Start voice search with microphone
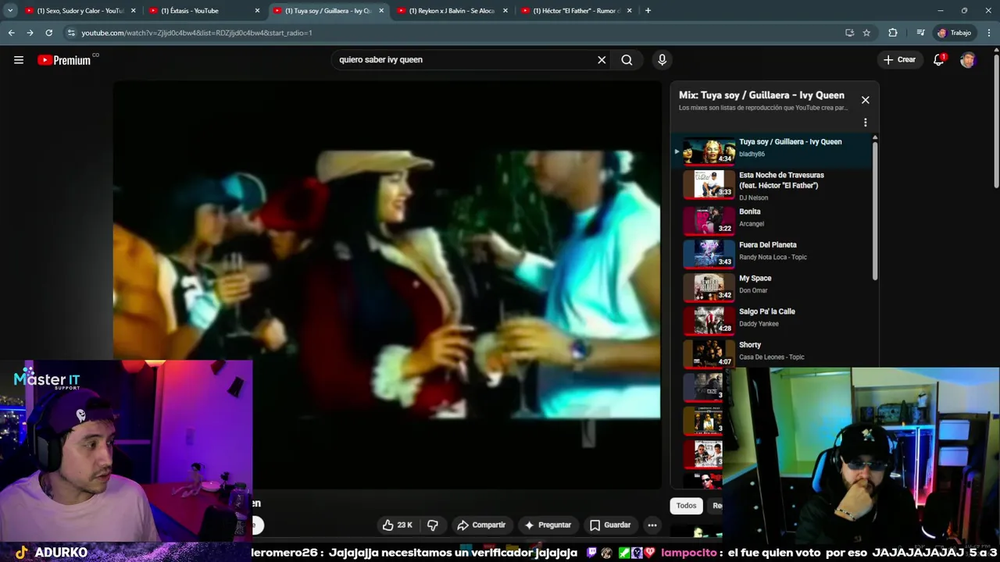1000x562 pixels. pos(662,60)
